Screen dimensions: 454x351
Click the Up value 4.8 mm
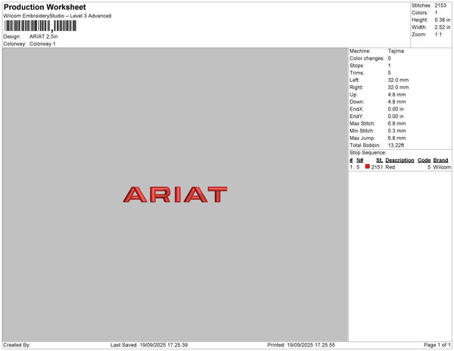(397, 95)
